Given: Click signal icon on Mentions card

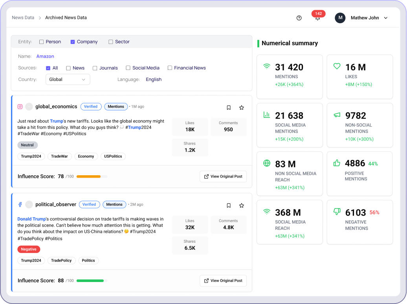Looking at the screenshot, I should pyautogui.click(x=267, y=66).
